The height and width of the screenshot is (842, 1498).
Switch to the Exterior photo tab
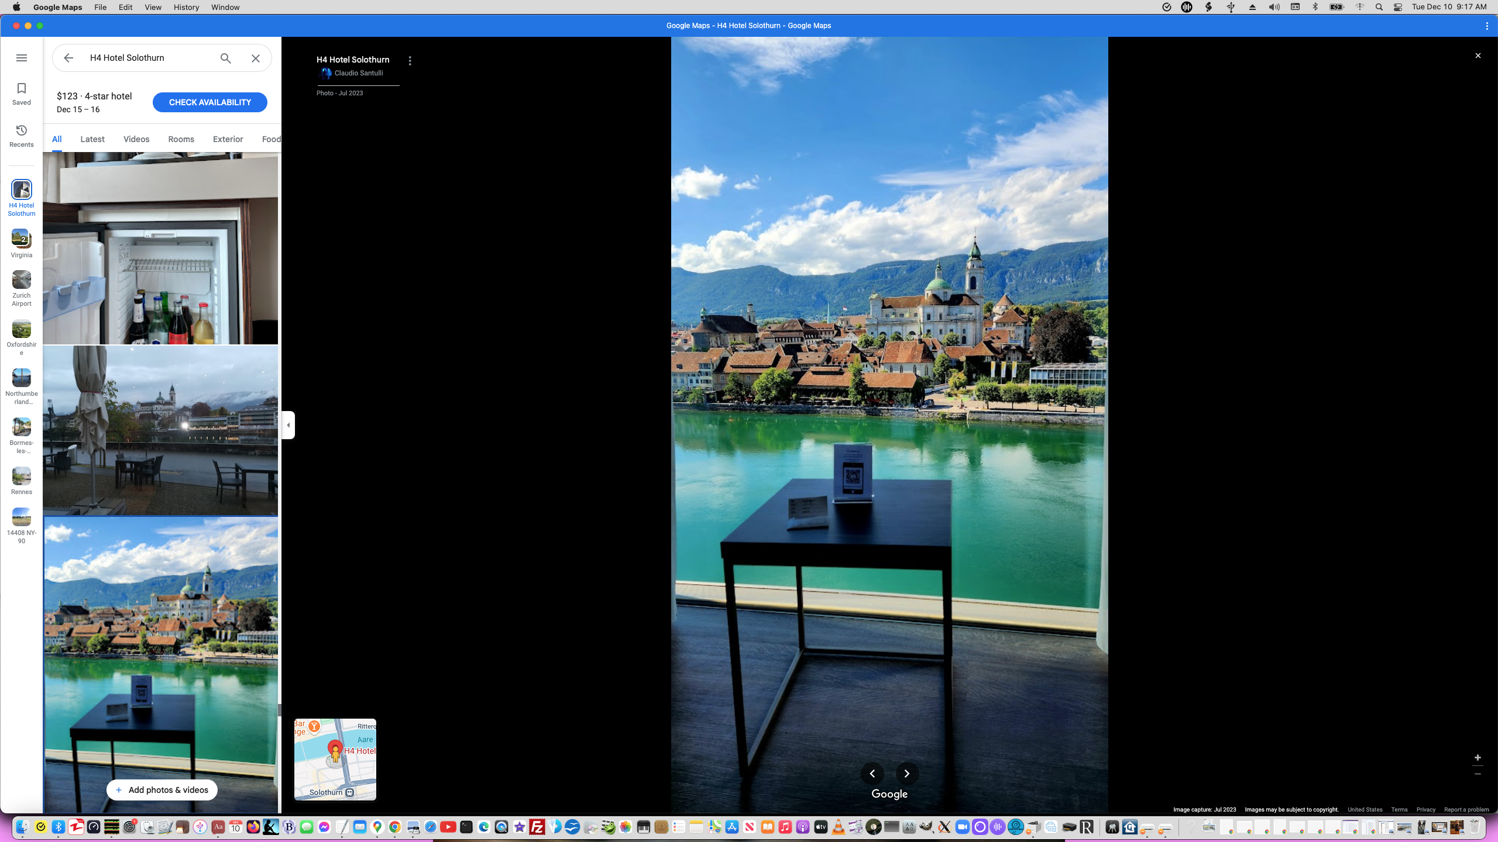click(228, 139)
